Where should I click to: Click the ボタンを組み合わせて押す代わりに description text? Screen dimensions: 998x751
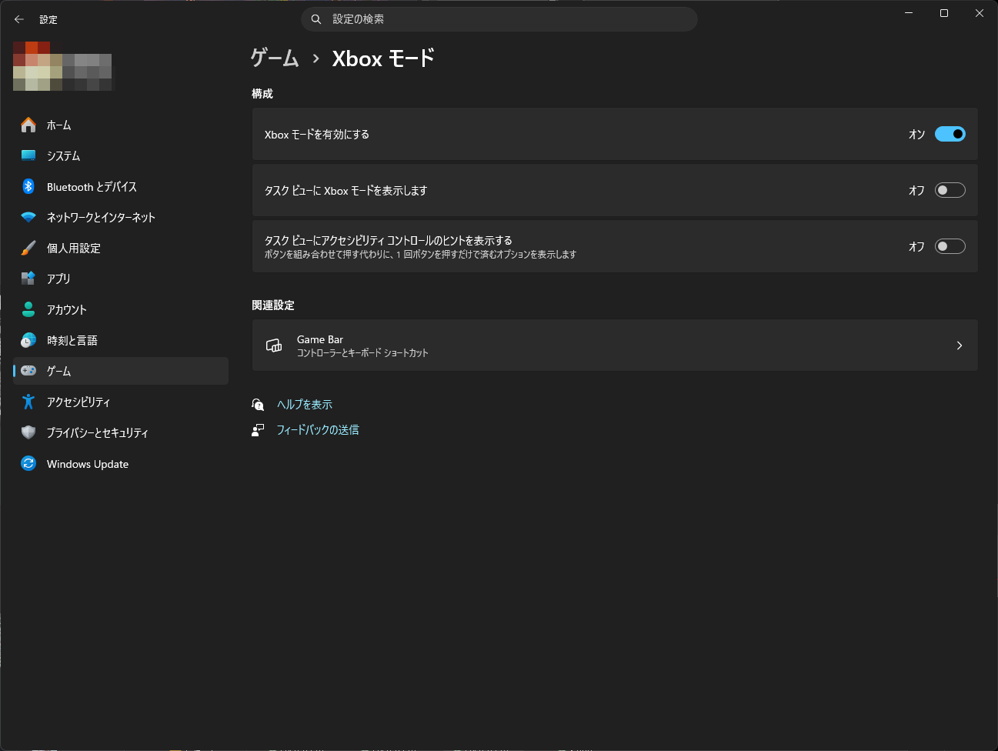click(x=420, y=254)
